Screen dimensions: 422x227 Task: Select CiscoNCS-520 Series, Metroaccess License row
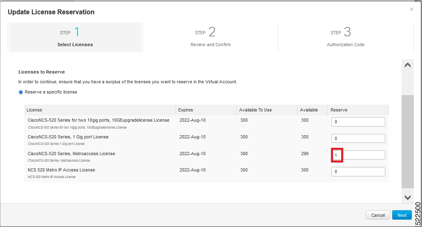[x=206, y=157]
